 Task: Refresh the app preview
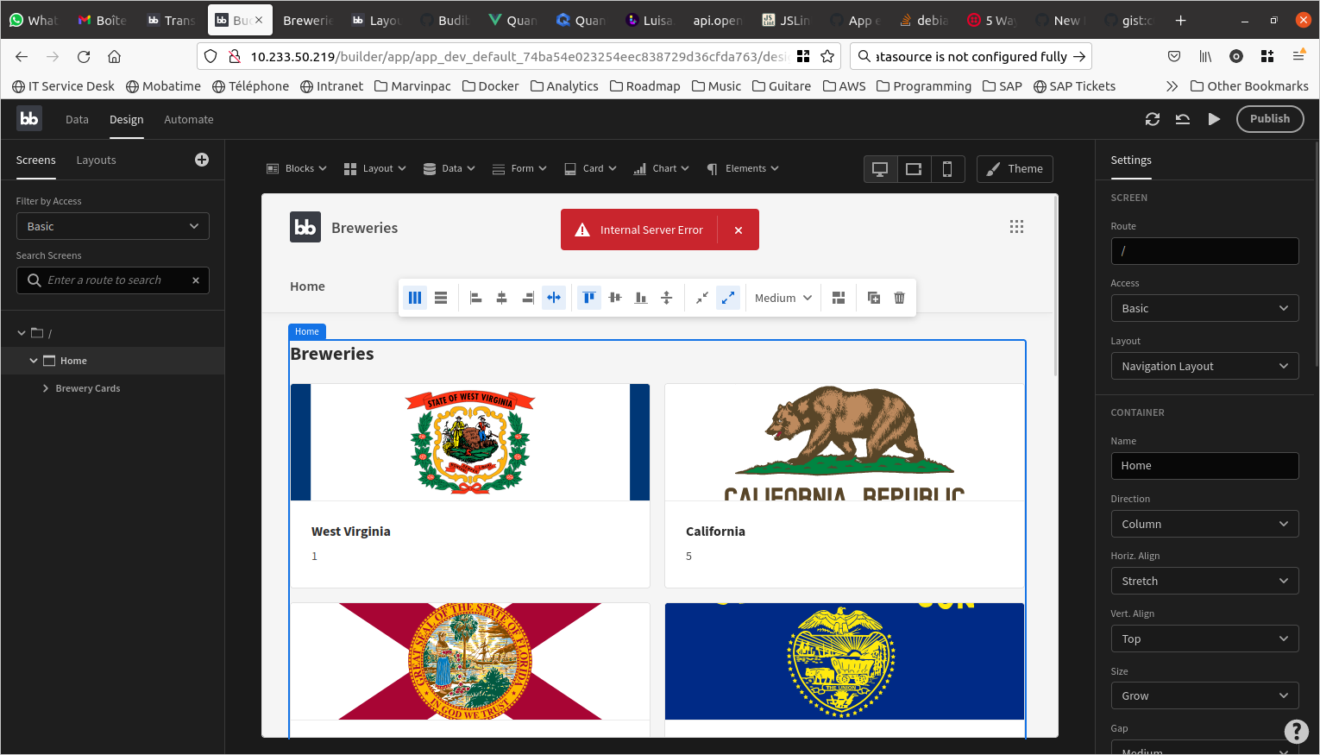tap(1153, 119)
